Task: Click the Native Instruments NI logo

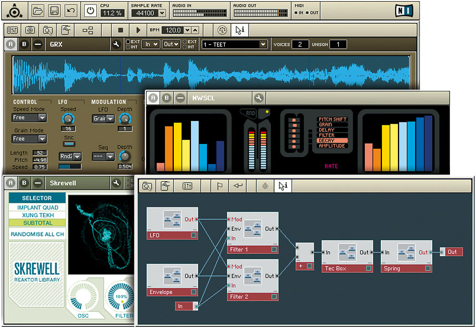Action: [404, 11]
